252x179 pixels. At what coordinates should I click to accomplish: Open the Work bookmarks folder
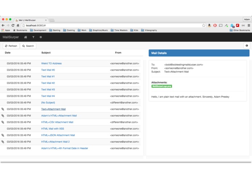[82, 30]
